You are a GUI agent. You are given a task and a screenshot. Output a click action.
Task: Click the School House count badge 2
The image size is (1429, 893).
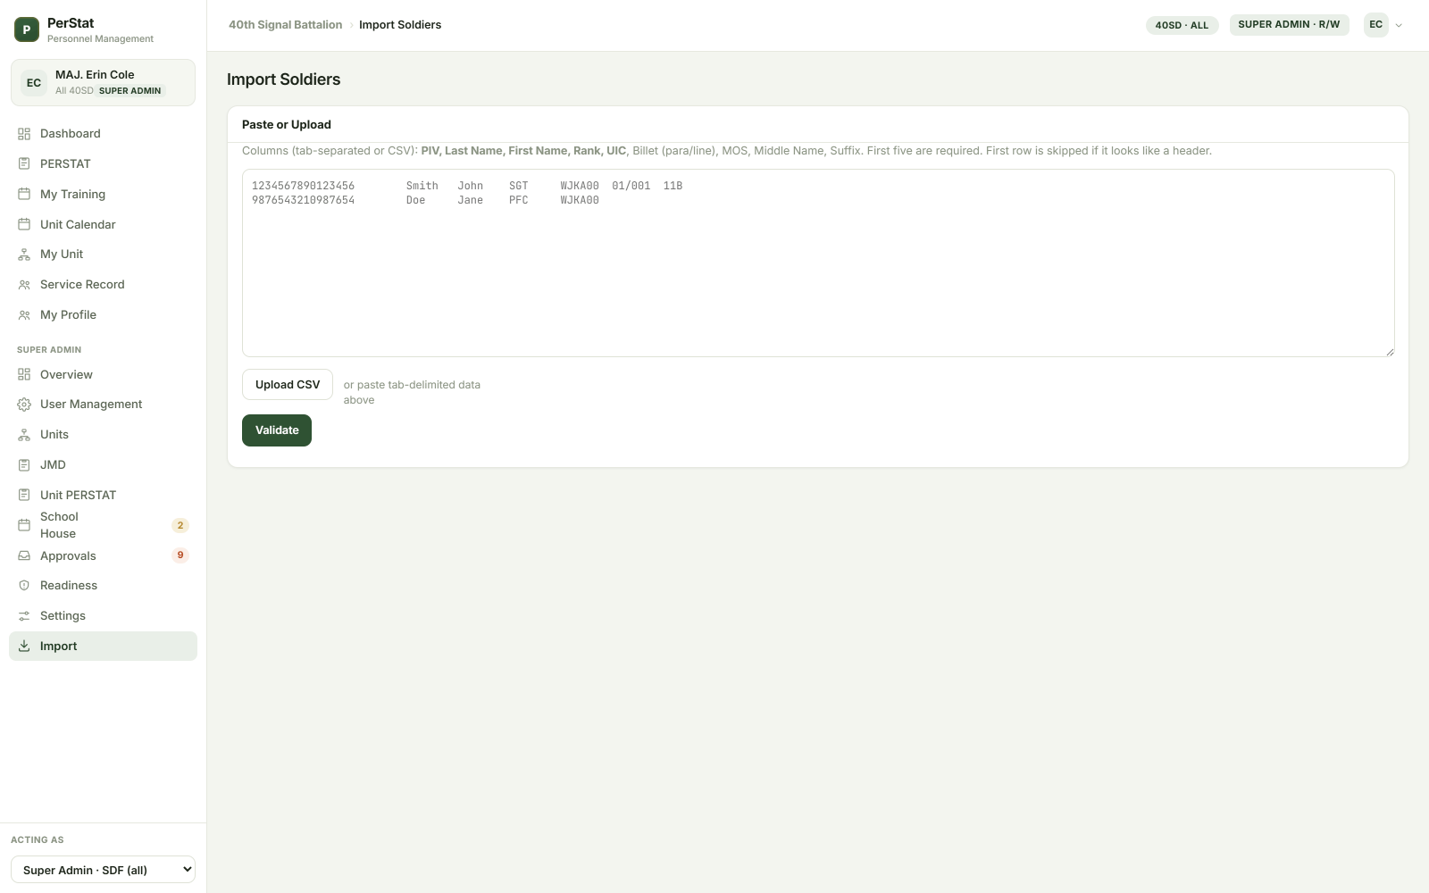[x=180, y=526]
